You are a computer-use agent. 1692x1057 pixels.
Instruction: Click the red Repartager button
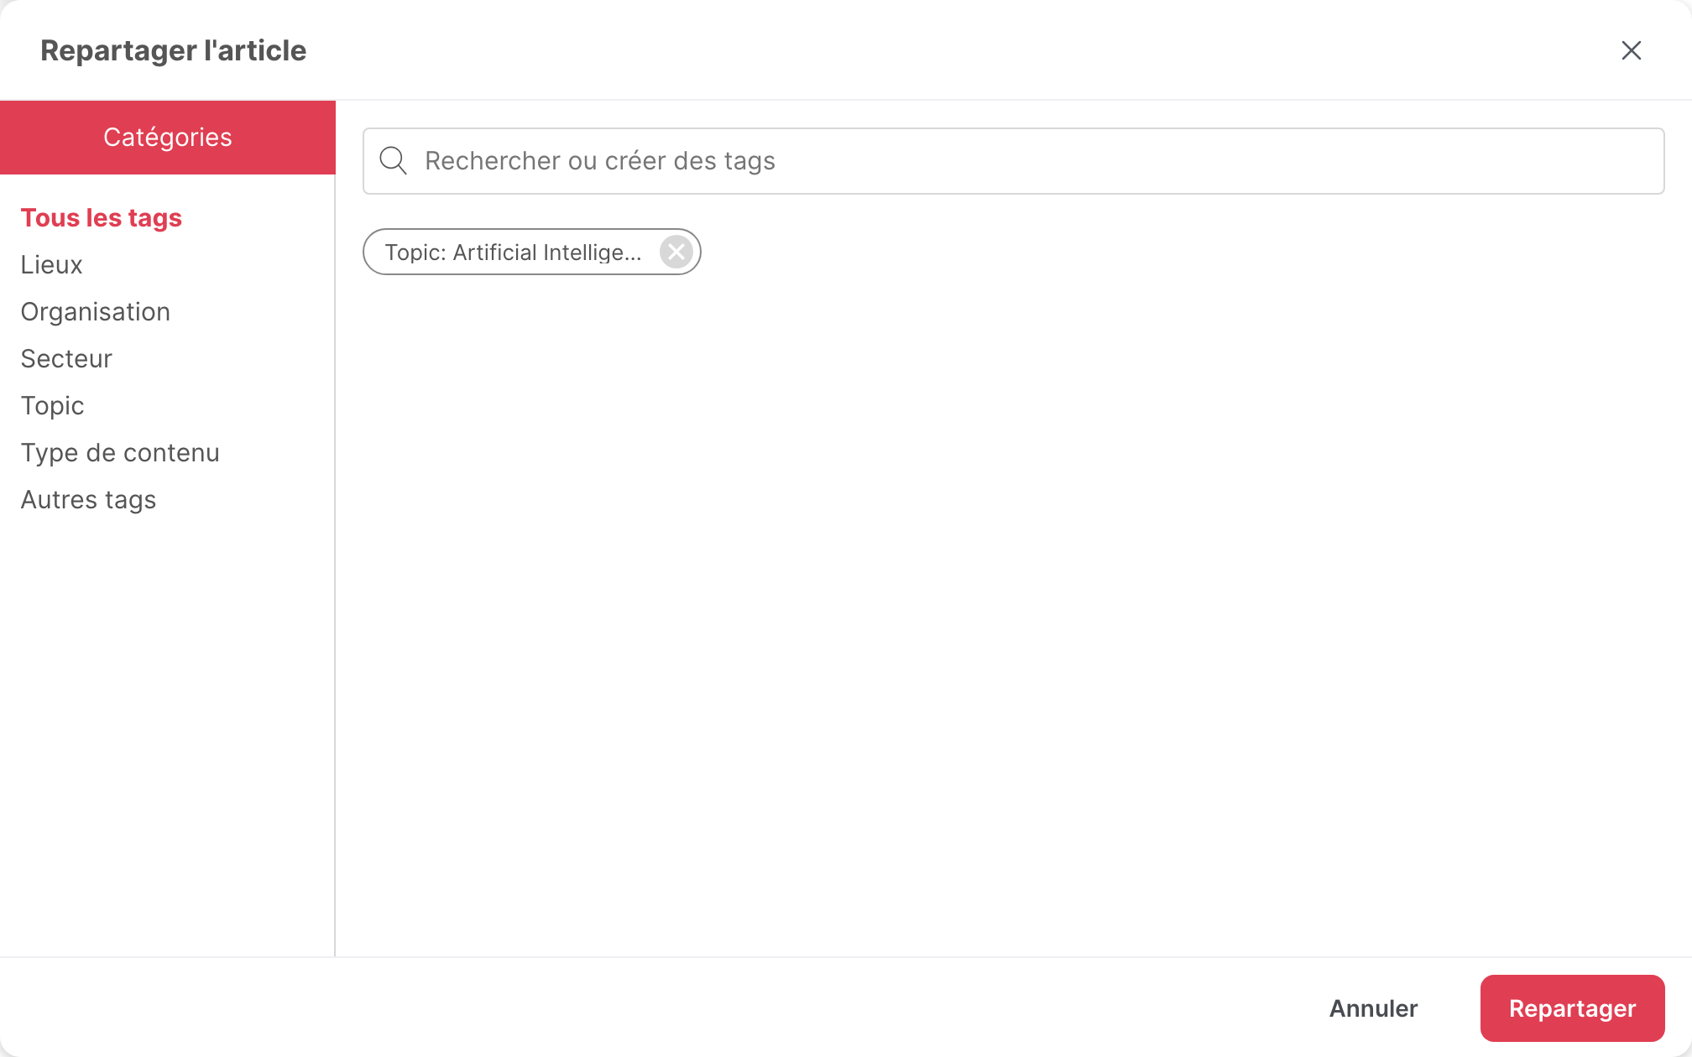click(1572, 1008)
